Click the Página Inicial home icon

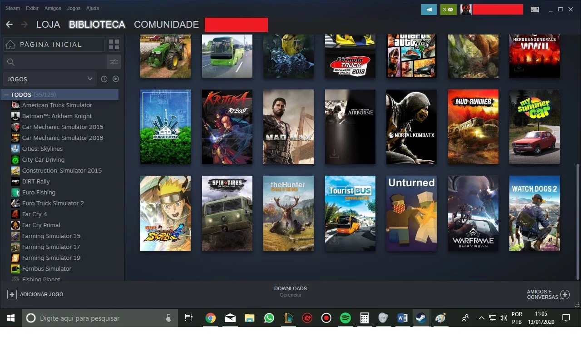(10, 45)
